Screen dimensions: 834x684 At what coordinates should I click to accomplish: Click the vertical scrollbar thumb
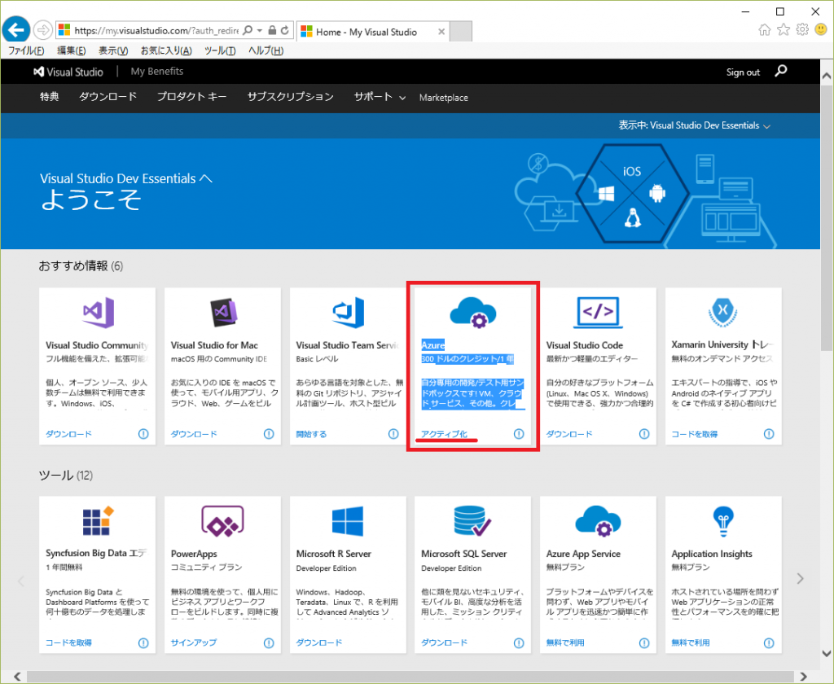(x=827, y=218)
